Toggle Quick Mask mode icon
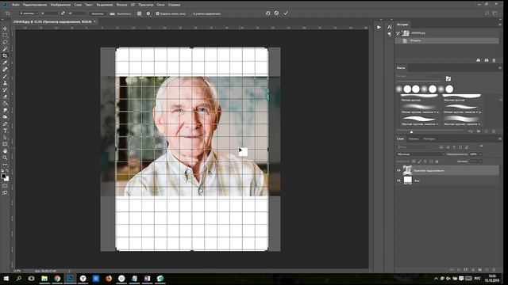Viewport: 508px width, 285px height. coord(5,186)
